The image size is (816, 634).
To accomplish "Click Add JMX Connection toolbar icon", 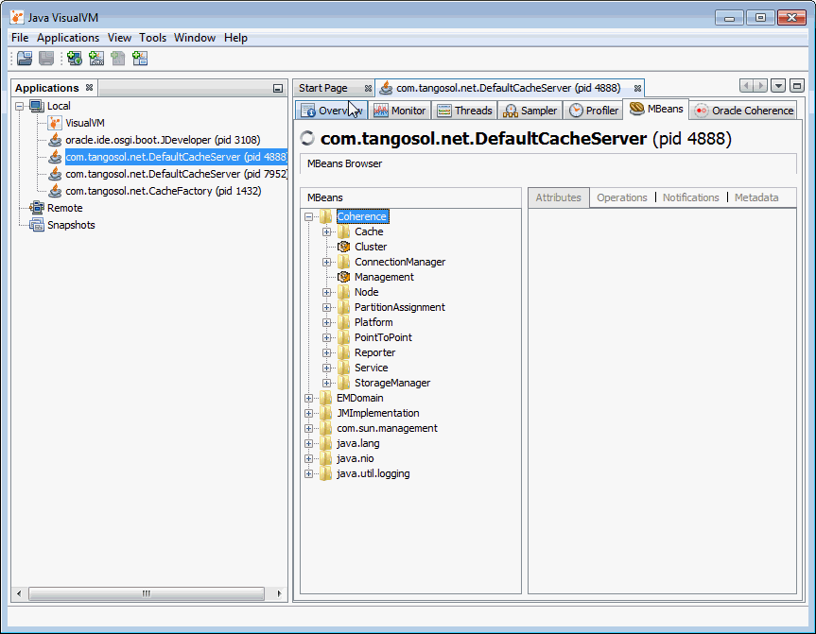I will pyautogui.click(x=96, y=59).
